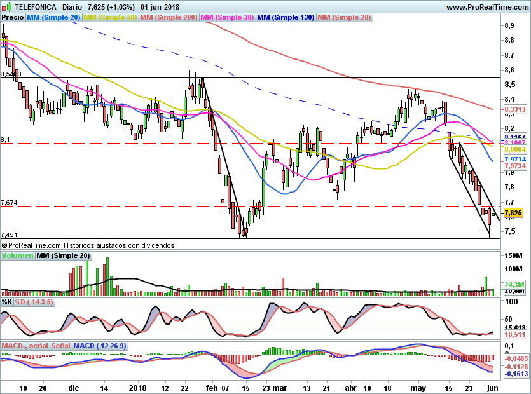531x394 pixels.
Task: Click the 8,3313 moving average price tag
Action: 515,109
